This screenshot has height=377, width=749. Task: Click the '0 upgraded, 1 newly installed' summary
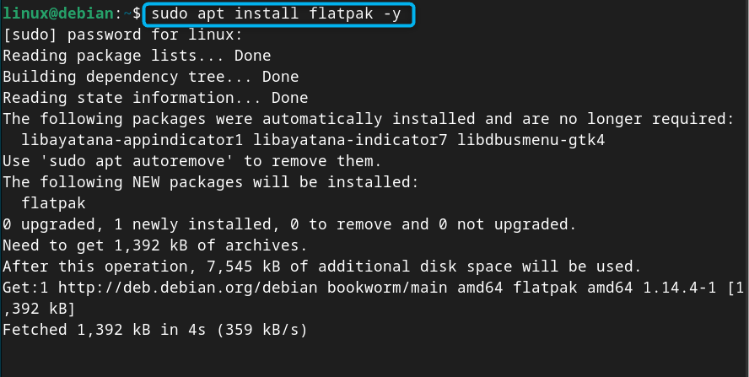pyautogui.click(x=289, y=224)
